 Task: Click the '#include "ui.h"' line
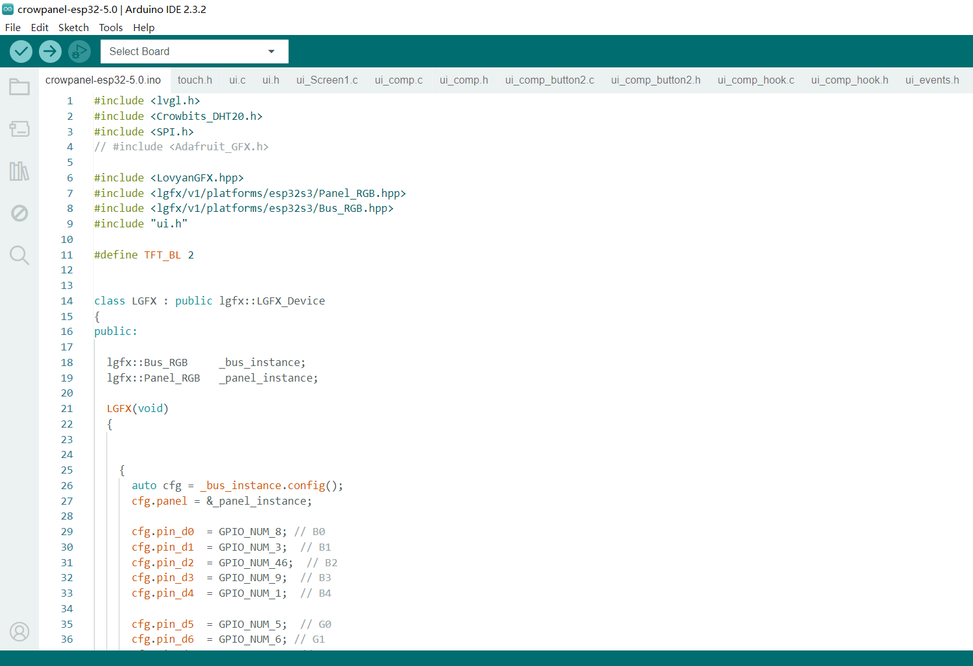[141, 224]
